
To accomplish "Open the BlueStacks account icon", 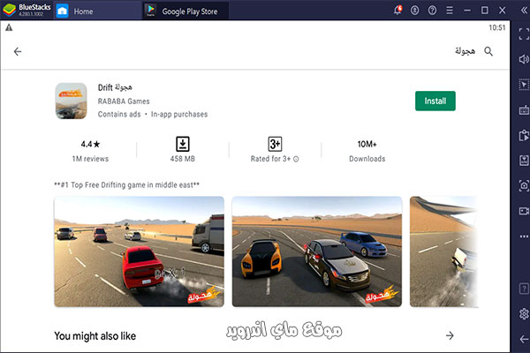I will click(415, 11).
